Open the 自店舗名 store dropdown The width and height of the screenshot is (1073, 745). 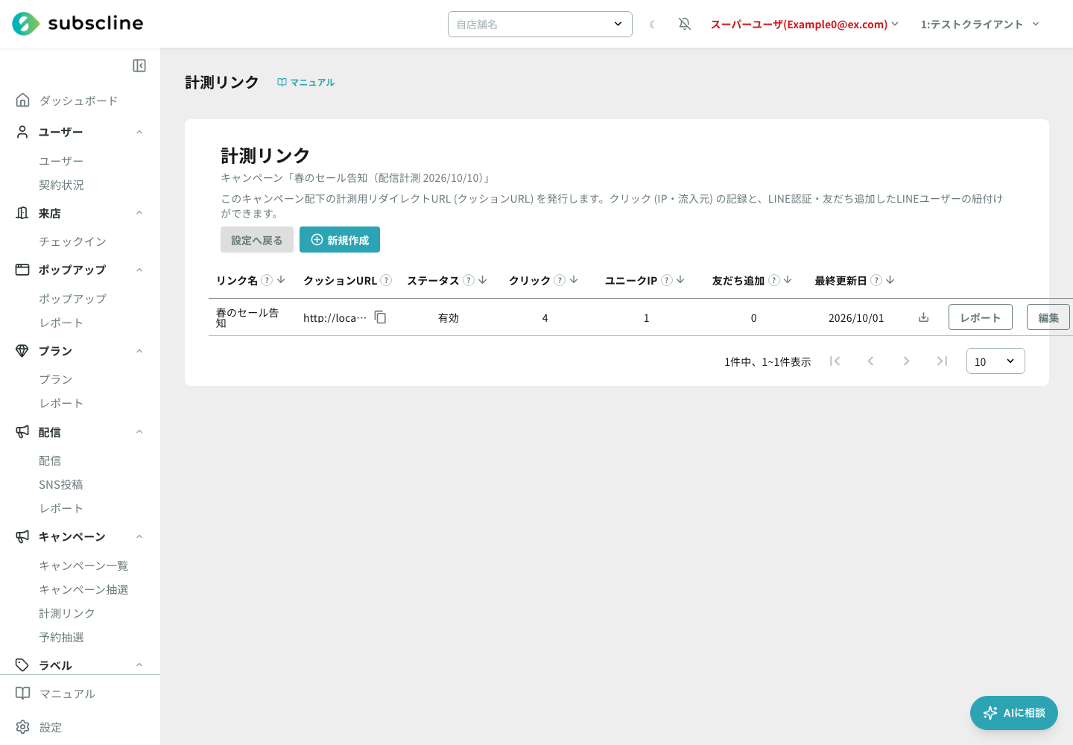540,24
